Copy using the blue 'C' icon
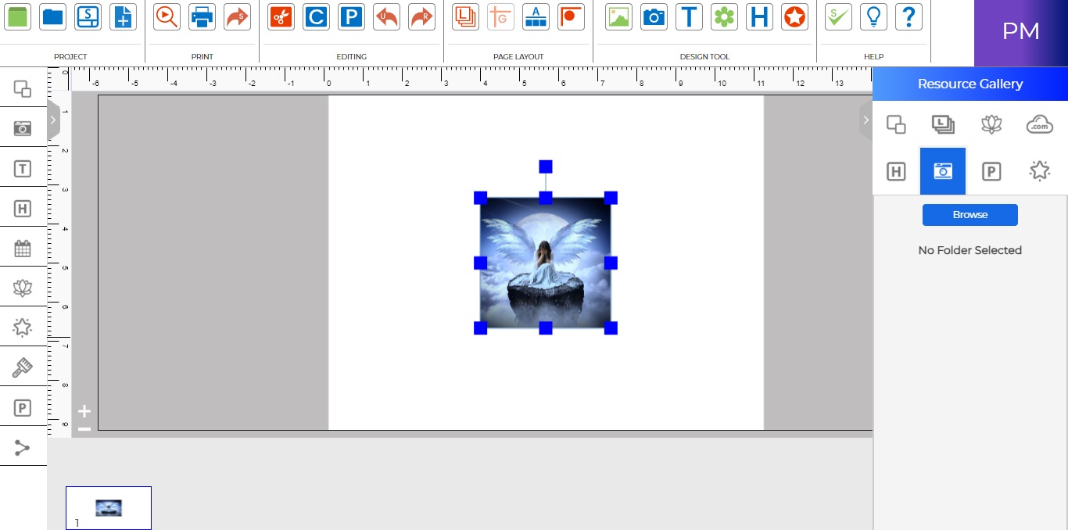Viewport: 1068px width, 530px height. tap(316, 16)
